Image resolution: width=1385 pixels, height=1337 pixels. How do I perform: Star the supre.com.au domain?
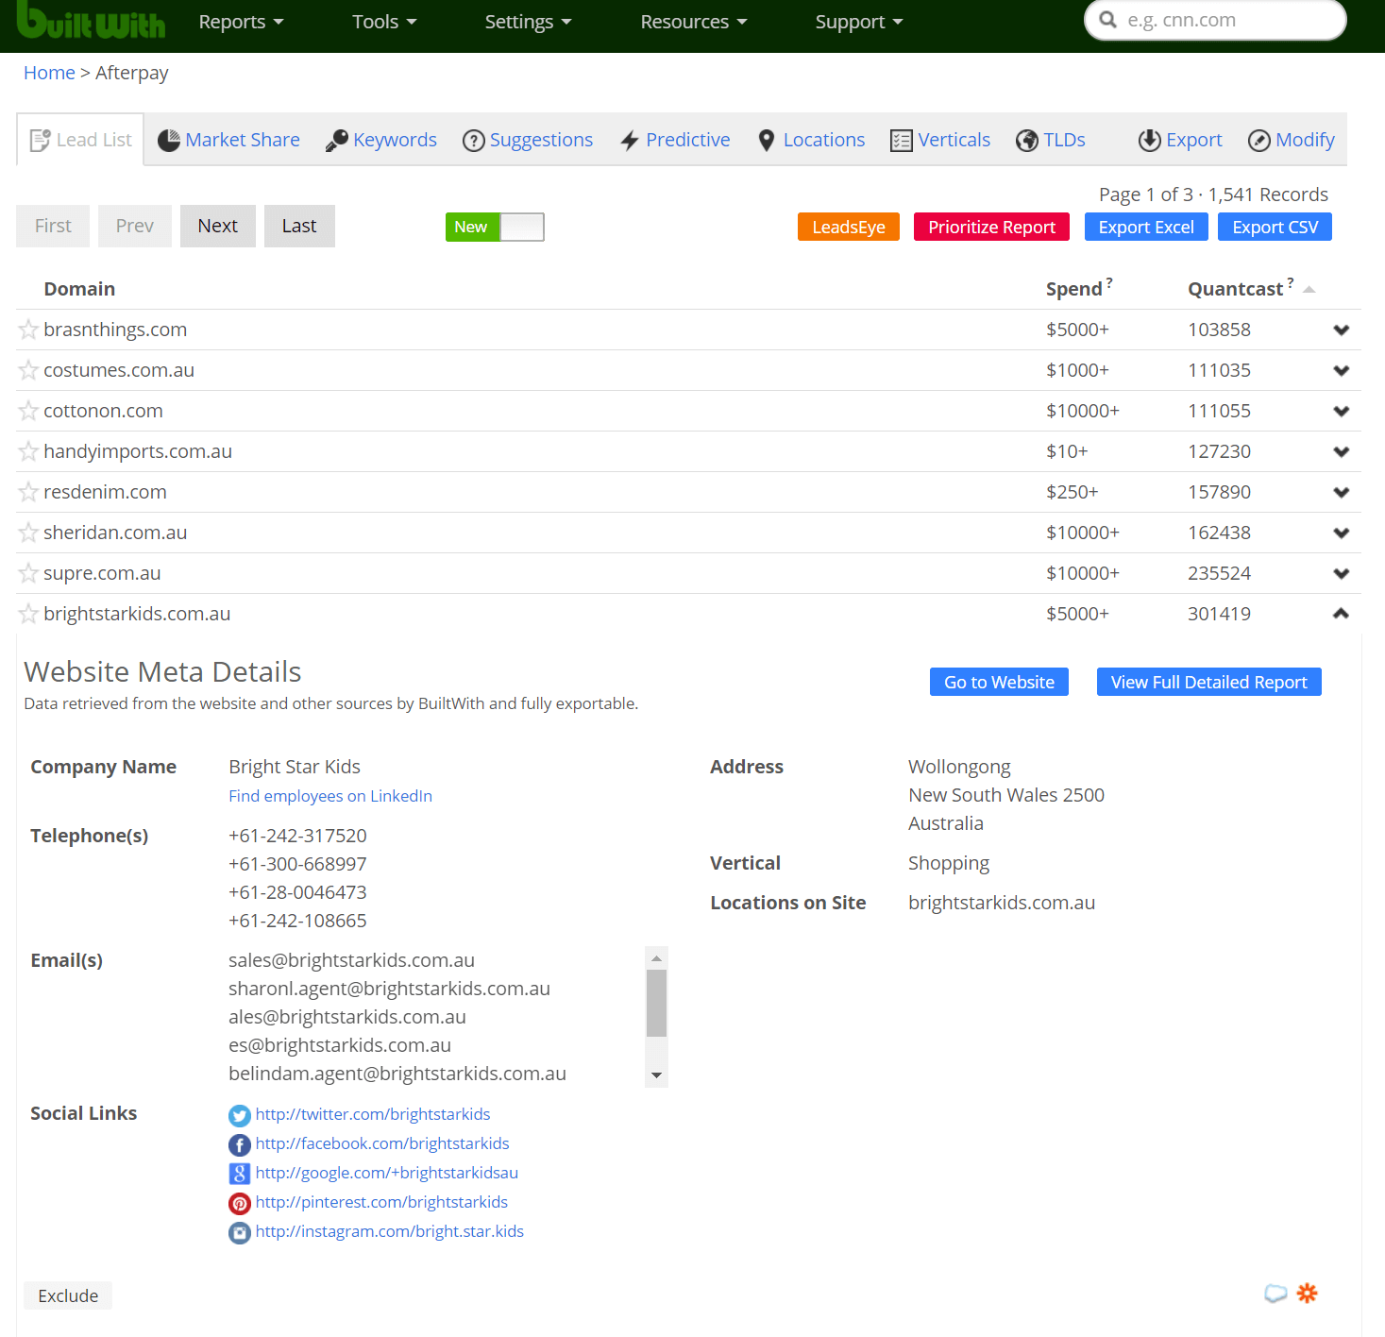click(x=28, y=573)
